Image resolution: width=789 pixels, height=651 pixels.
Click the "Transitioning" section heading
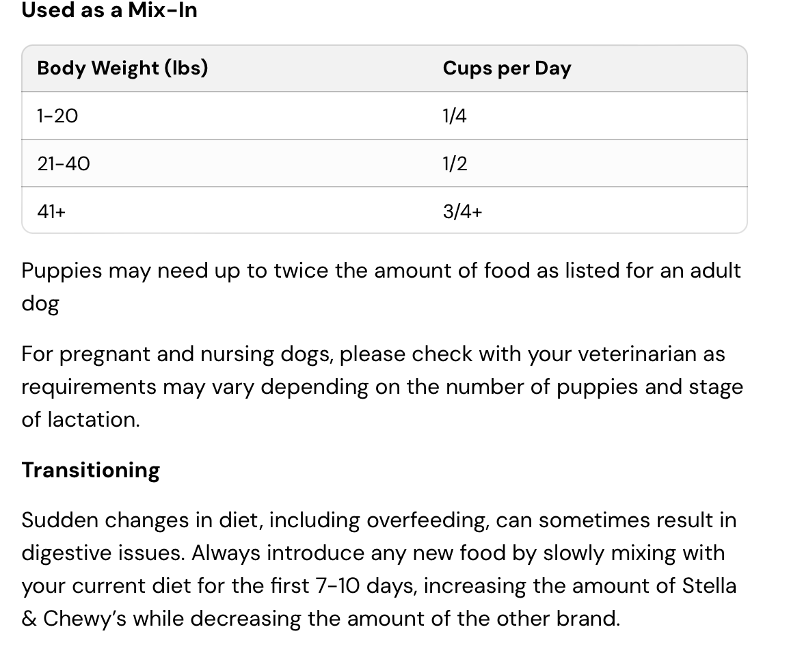click(90, 470)
